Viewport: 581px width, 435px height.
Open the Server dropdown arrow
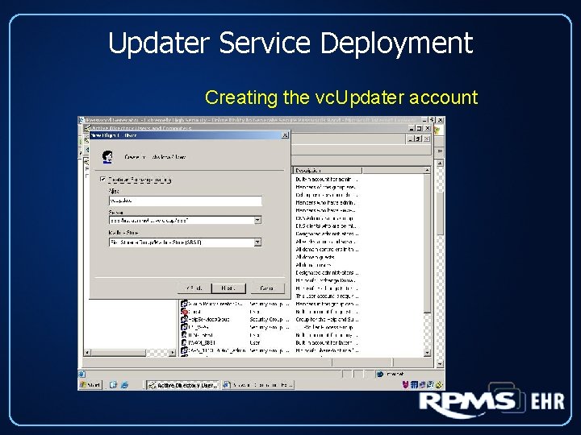[257, 220]
